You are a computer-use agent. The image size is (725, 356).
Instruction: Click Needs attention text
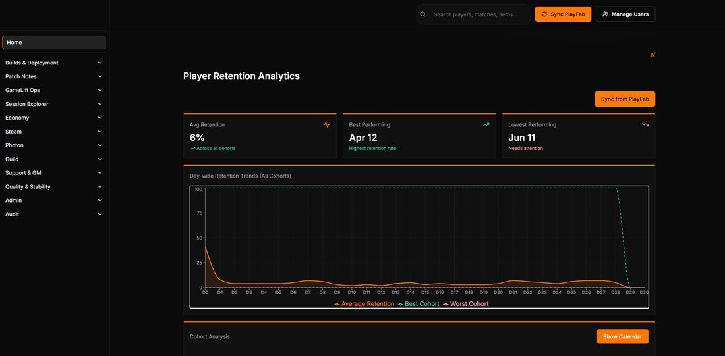tap(525, 148)
